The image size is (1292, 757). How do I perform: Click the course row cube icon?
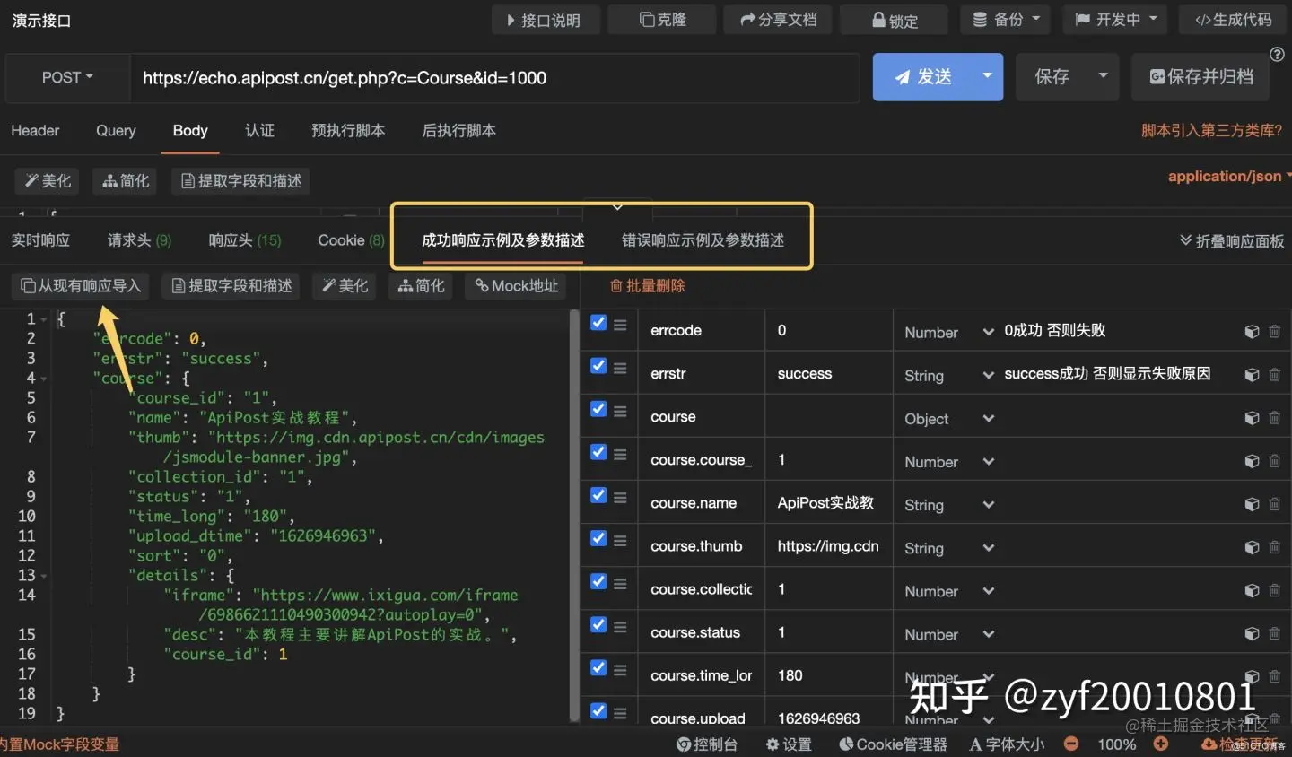tap(1252, 418)
